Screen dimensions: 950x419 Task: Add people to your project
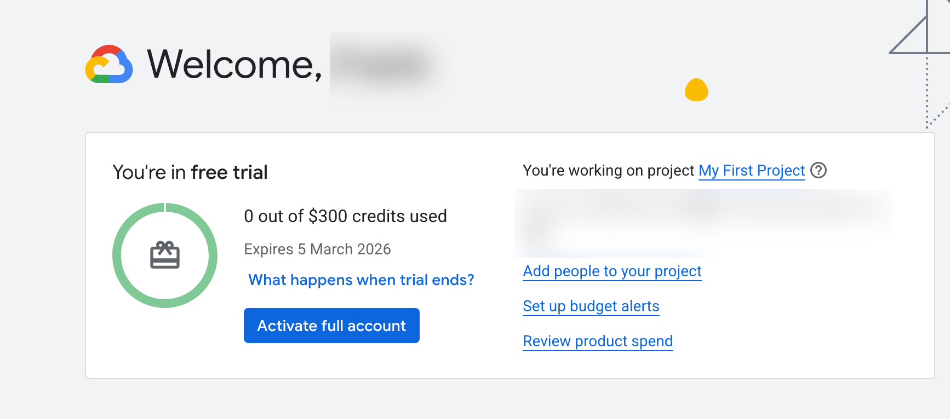tap(612, 271)
